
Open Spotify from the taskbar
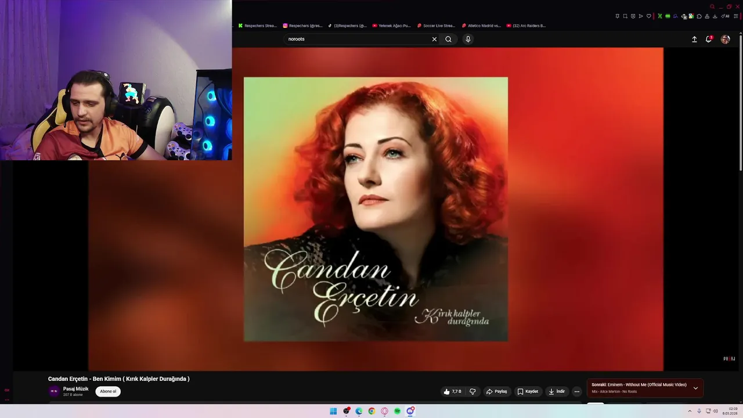pyautogui.click(x=397, y=411)
